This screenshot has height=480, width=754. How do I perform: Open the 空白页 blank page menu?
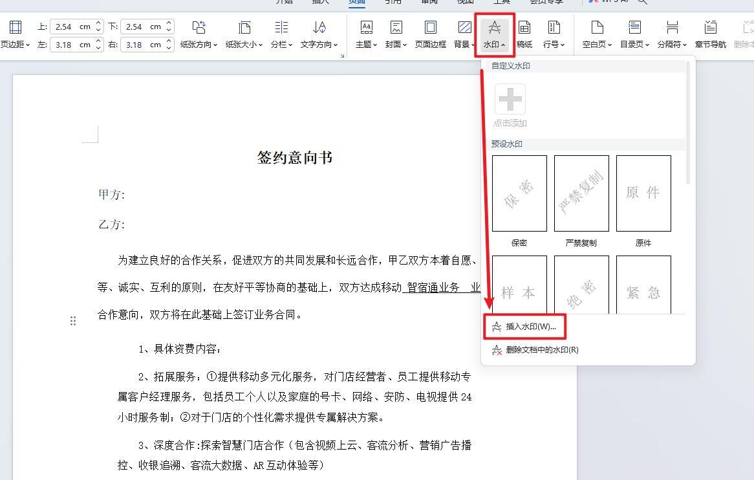click(x=597, y=34)
